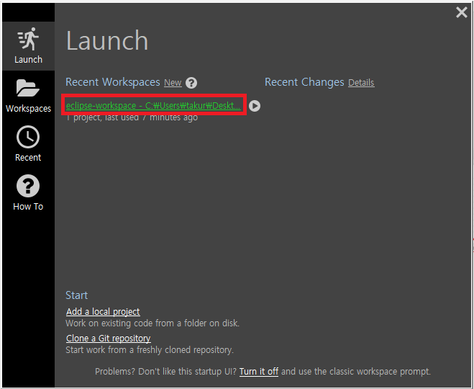Open the Launch section in the sidebar

point(29,46)
